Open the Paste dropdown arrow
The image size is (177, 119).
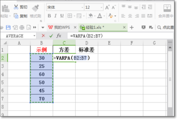click(x=10, y=16)
